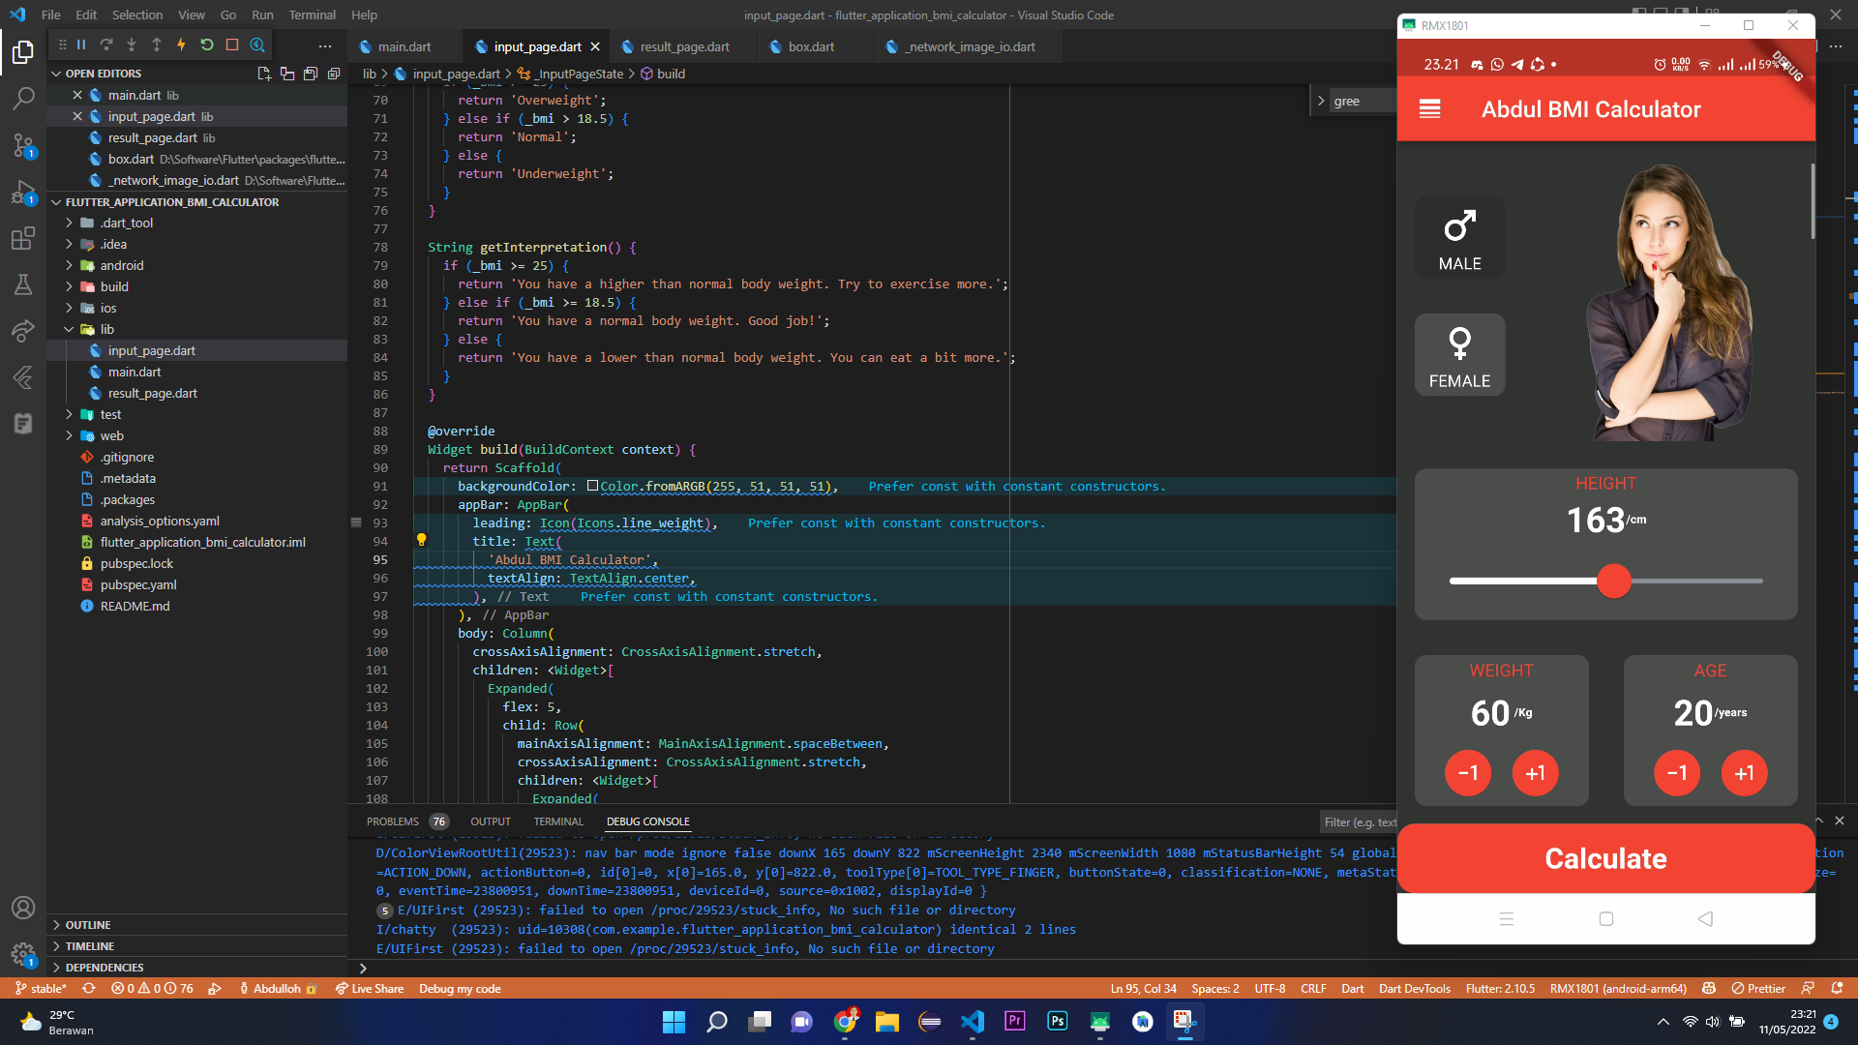Click Live Share in status bar
This screenshot has height=1045, width=1858.
point(369,988)
